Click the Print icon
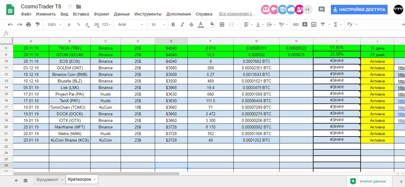Screen dimensions: 405x187 [29, 25]
